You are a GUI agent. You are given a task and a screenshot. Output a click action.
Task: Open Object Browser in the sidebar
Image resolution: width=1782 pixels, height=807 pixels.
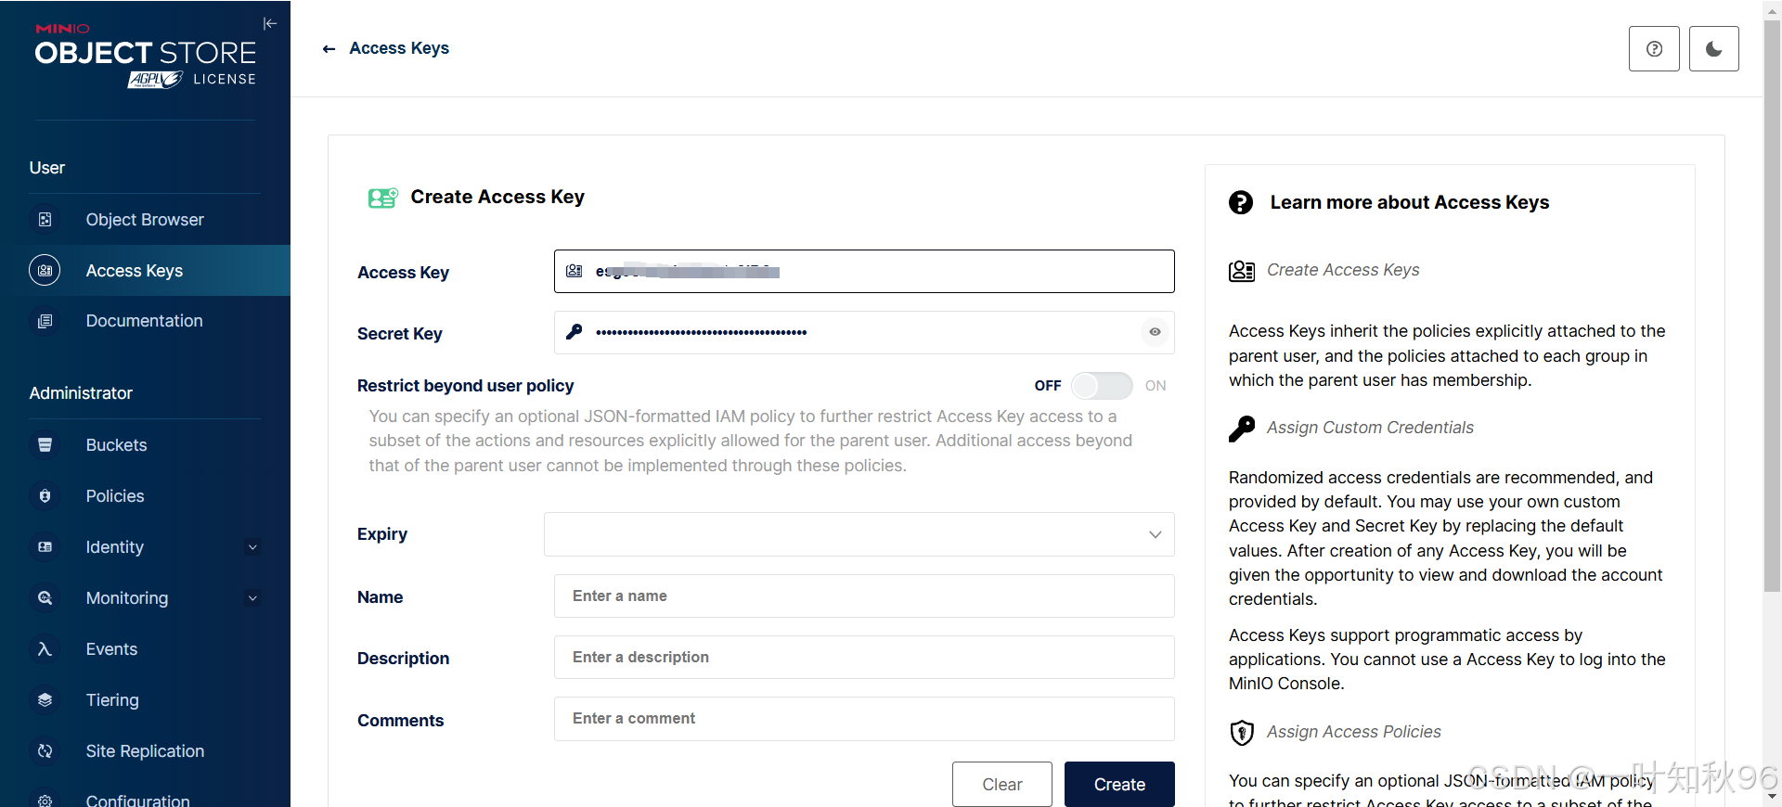click(x=145, y=220)
